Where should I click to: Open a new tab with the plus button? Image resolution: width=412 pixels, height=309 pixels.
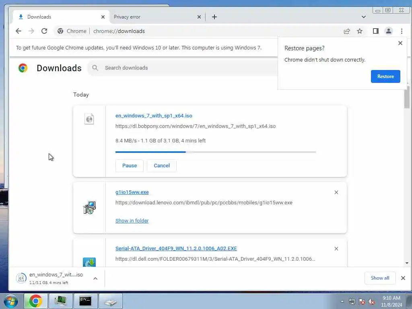coord(214,17)
